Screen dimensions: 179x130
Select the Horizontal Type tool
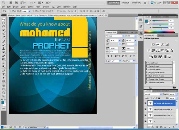[x=4, y=74]
